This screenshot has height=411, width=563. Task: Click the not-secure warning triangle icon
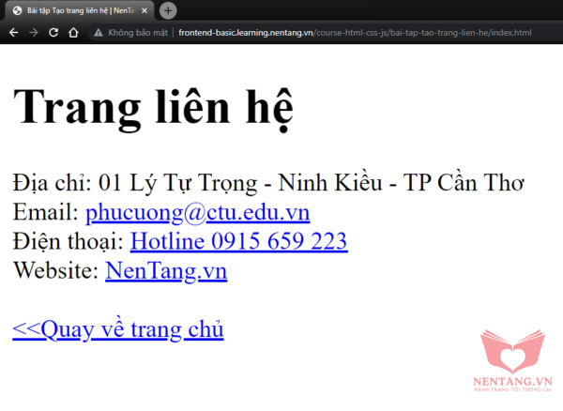pyautogui.click(x=98, y=33)
